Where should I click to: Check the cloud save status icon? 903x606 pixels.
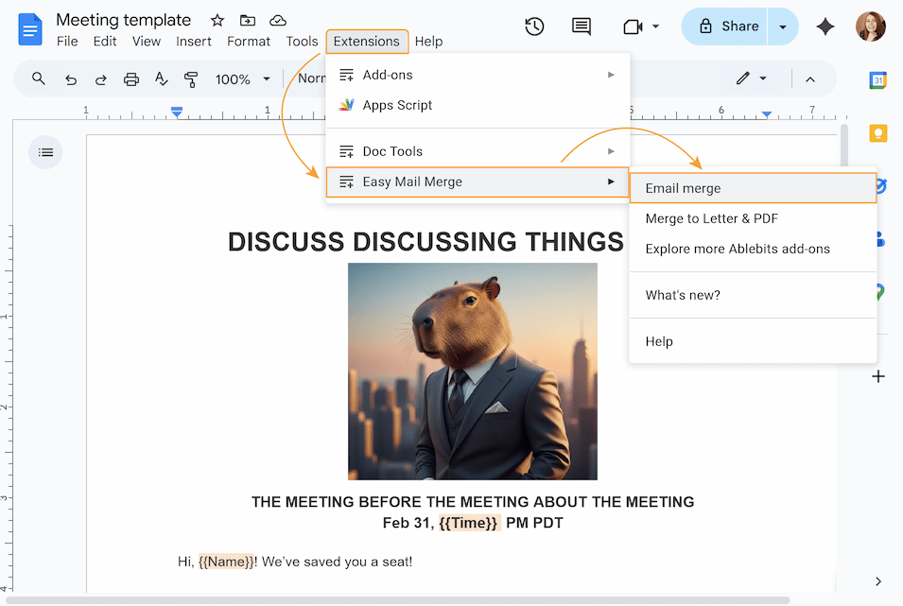click(278, 21)
